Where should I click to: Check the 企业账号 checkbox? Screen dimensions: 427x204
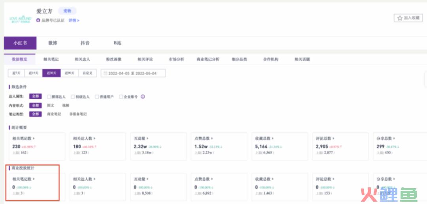pyautogui.click(x=121, y=97)
